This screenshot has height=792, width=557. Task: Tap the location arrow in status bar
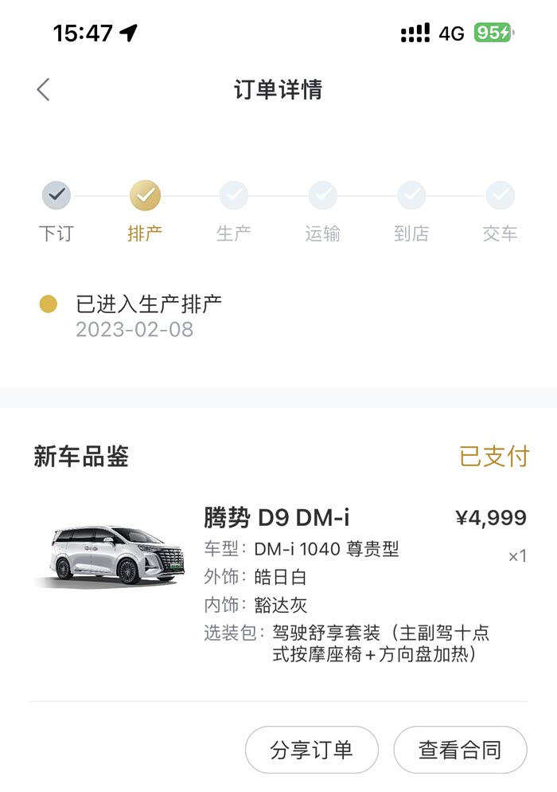click(128, 33)
